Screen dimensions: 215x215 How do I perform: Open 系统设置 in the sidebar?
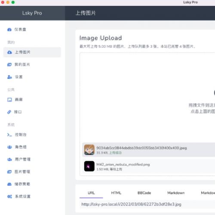(x=32, y=197)
